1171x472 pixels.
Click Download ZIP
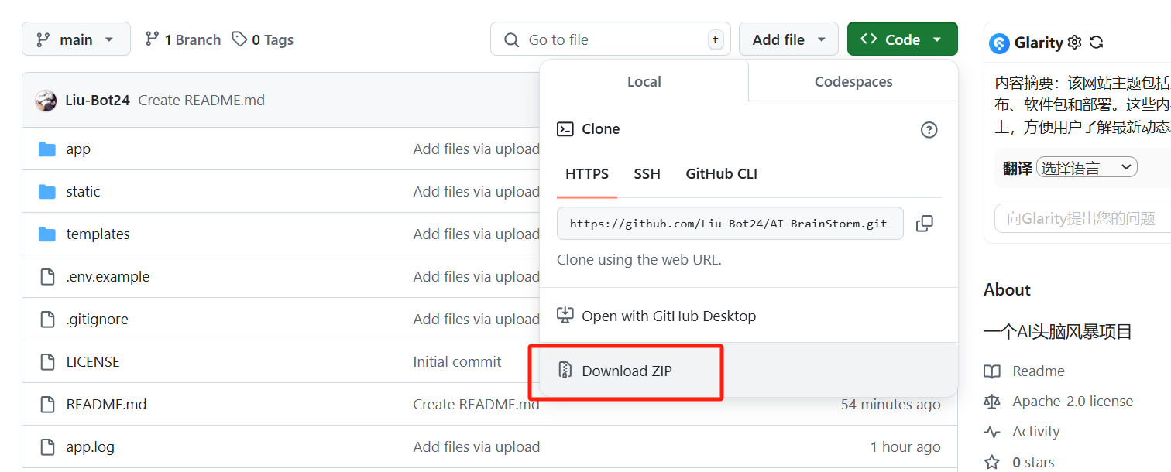[x=627, y=371]
